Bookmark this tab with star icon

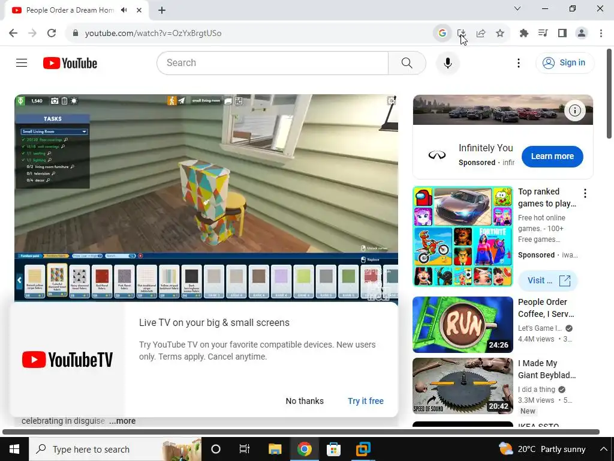point(500,34)
